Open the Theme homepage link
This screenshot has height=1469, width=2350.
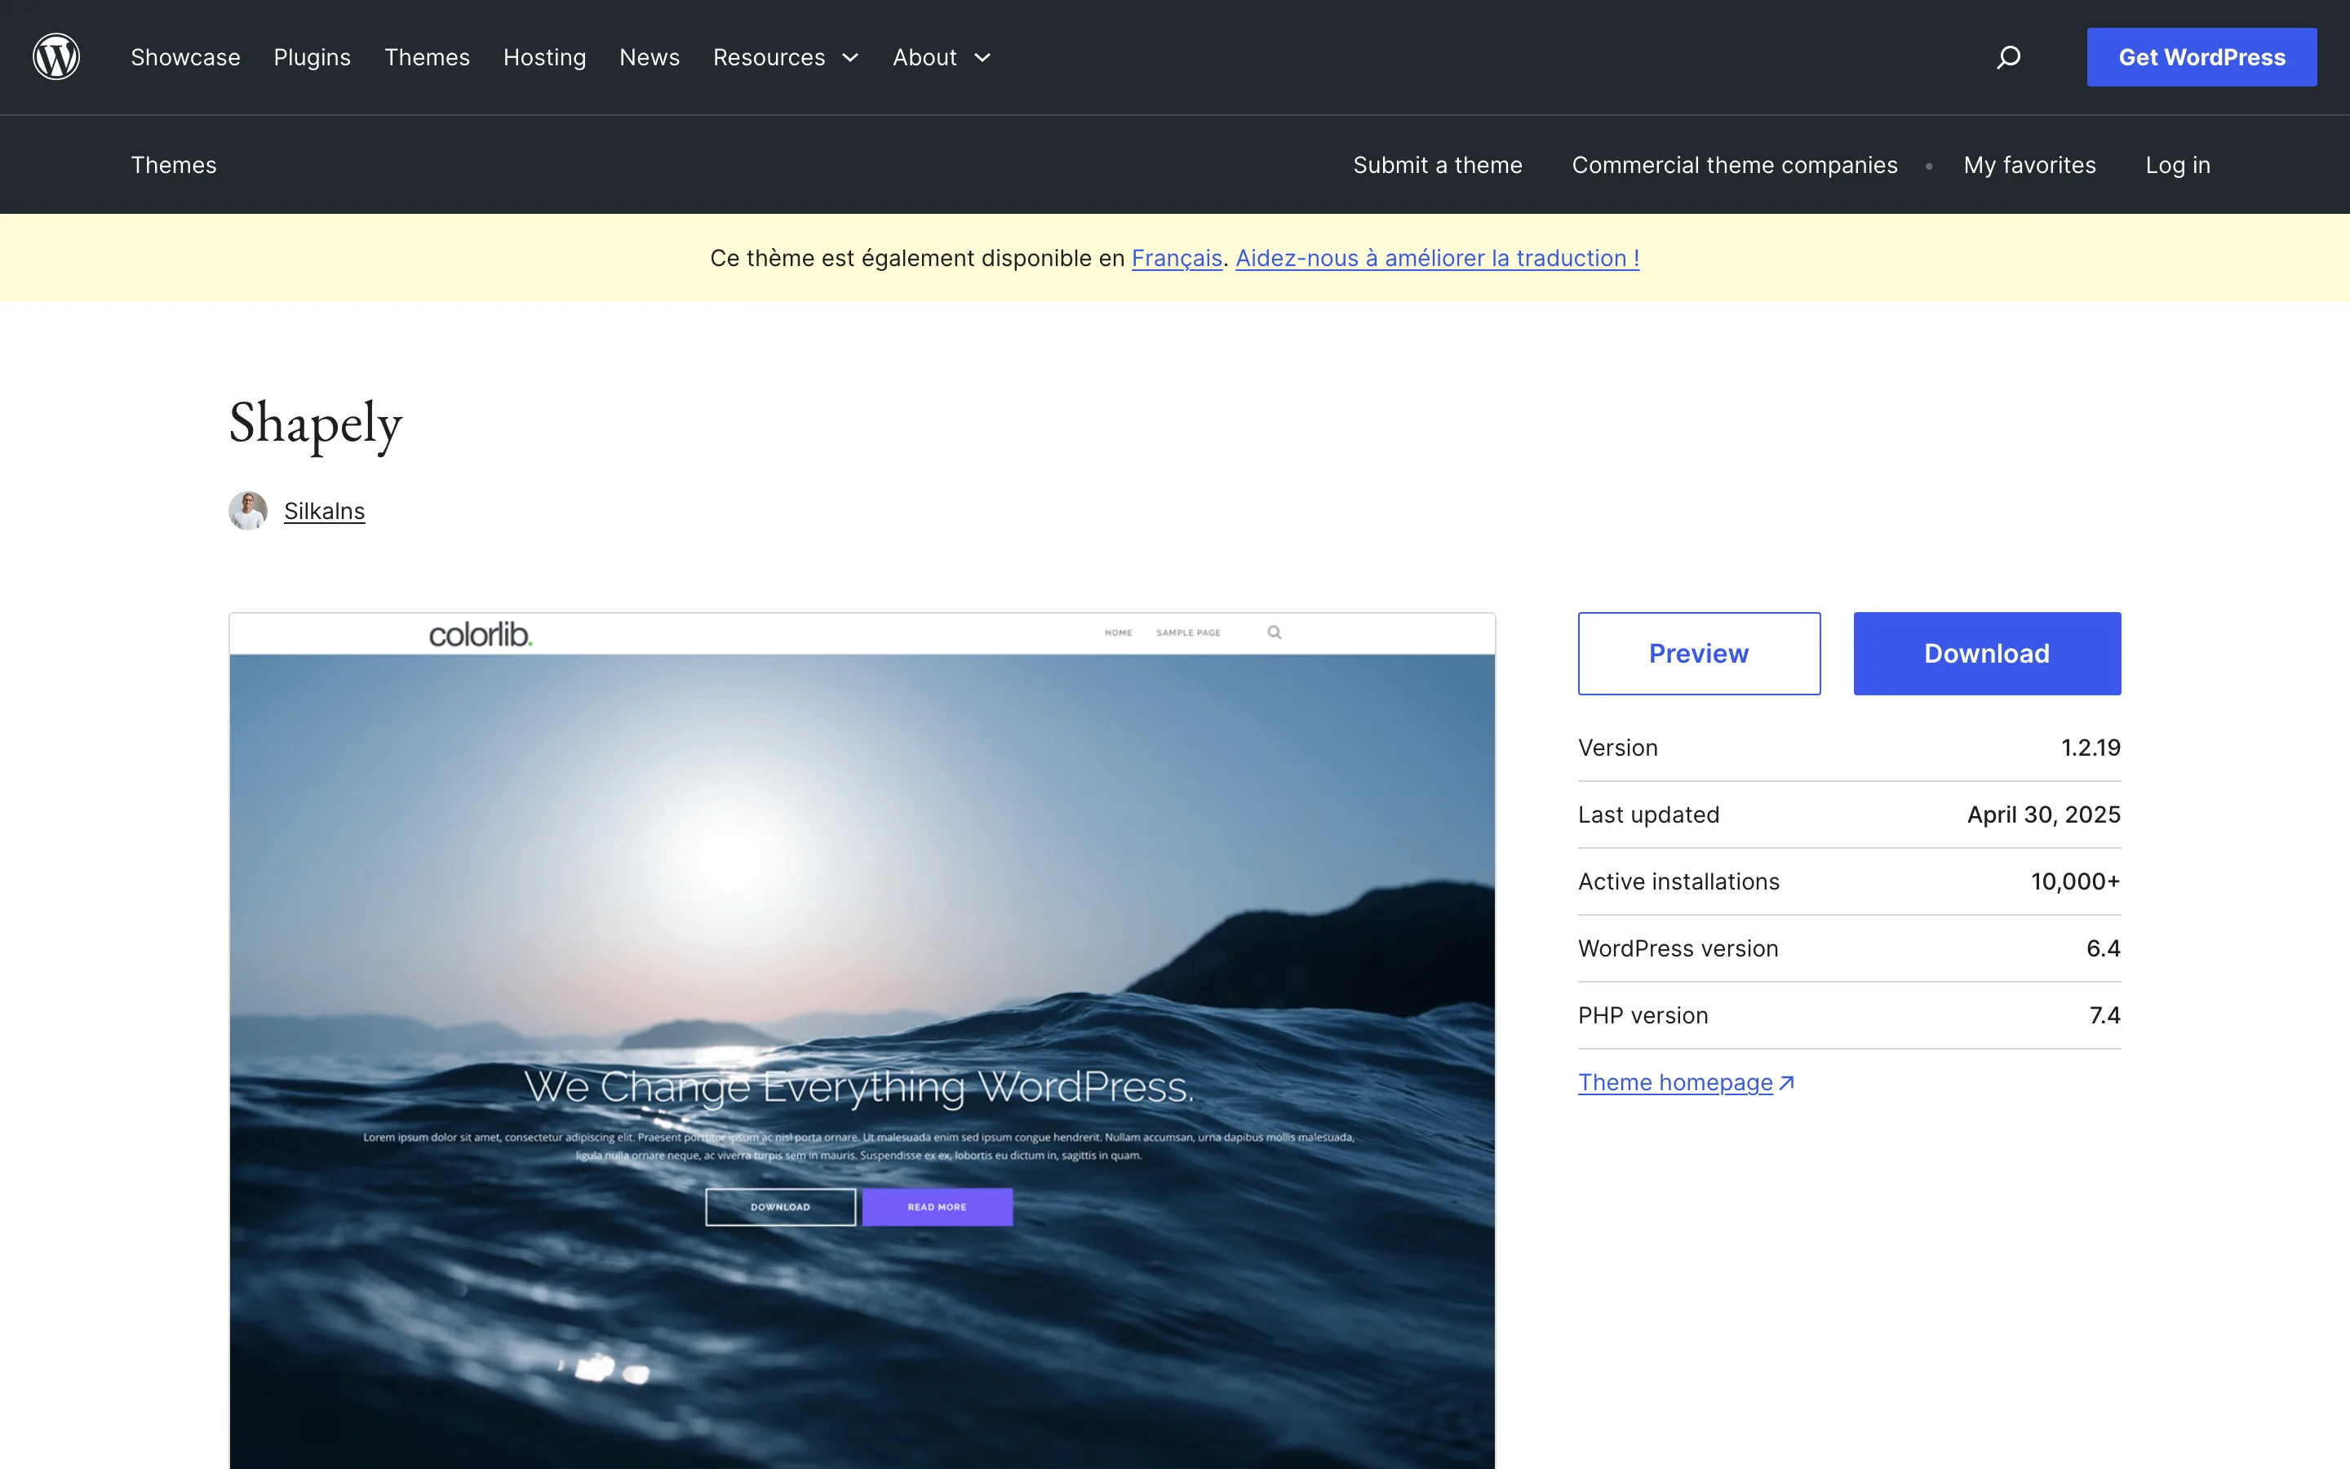[x=1675, y=1082]
